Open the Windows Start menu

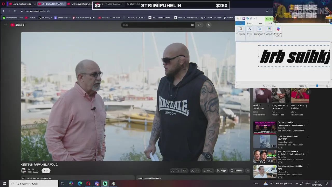coord(4,184)
